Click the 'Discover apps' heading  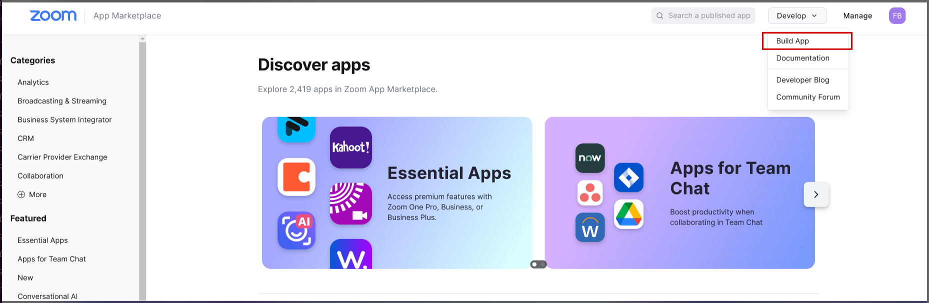(314, 65)
